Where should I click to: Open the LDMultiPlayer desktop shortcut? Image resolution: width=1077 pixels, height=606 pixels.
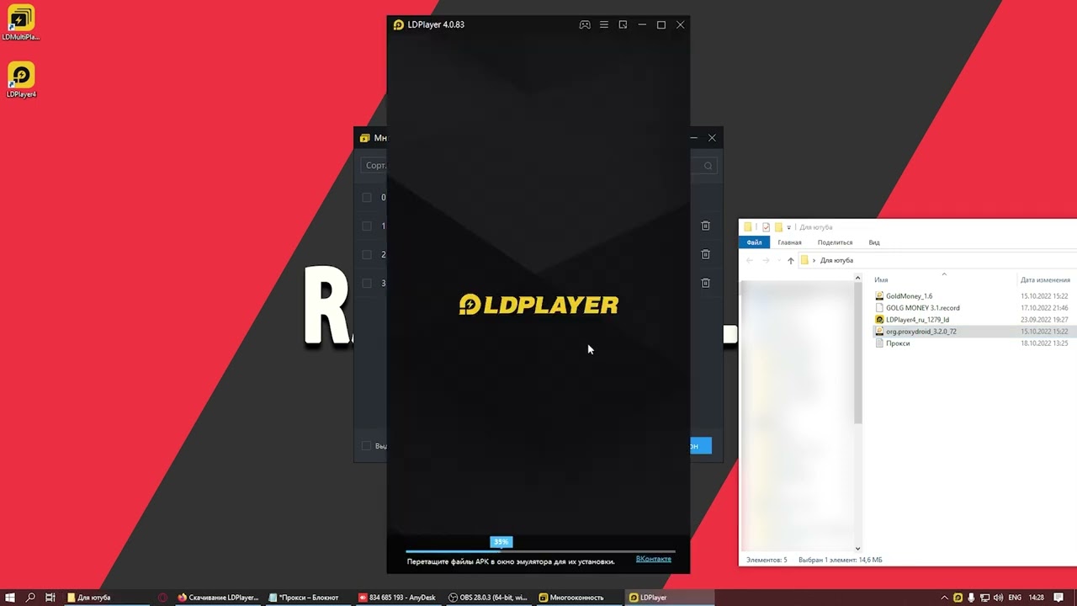click(21, 23)
